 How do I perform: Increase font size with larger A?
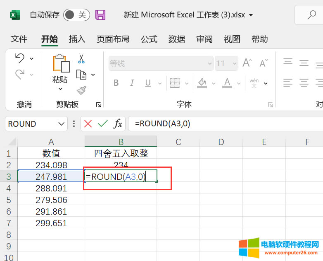(247, 63)
